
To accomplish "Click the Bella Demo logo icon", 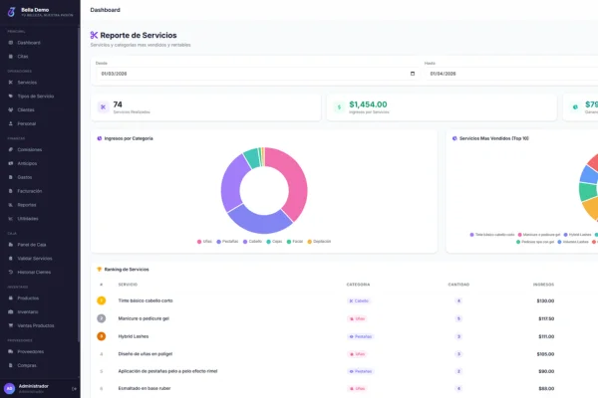I will click(x=10, y=12).
